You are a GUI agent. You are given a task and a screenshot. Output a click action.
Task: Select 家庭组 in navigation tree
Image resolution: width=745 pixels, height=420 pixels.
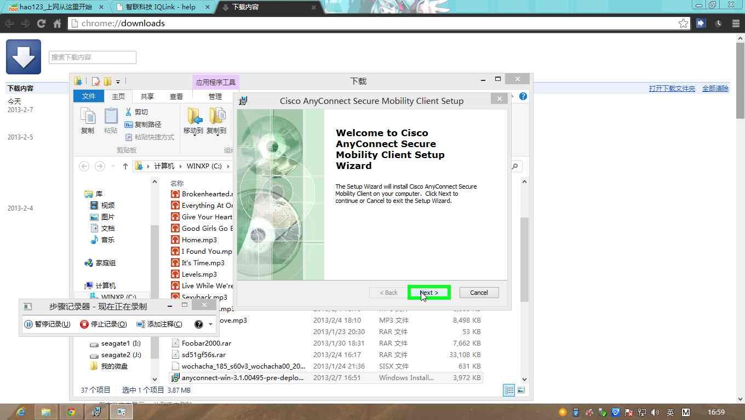click(x=100, y=262)
